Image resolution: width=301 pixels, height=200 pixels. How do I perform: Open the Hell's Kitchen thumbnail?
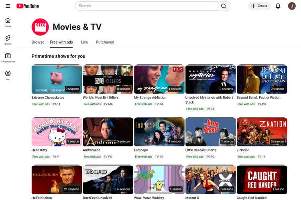(57, 180)
